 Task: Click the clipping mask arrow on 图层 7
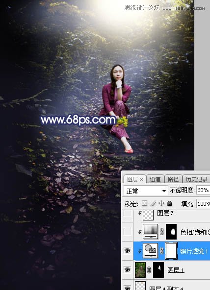click(140, 213)
